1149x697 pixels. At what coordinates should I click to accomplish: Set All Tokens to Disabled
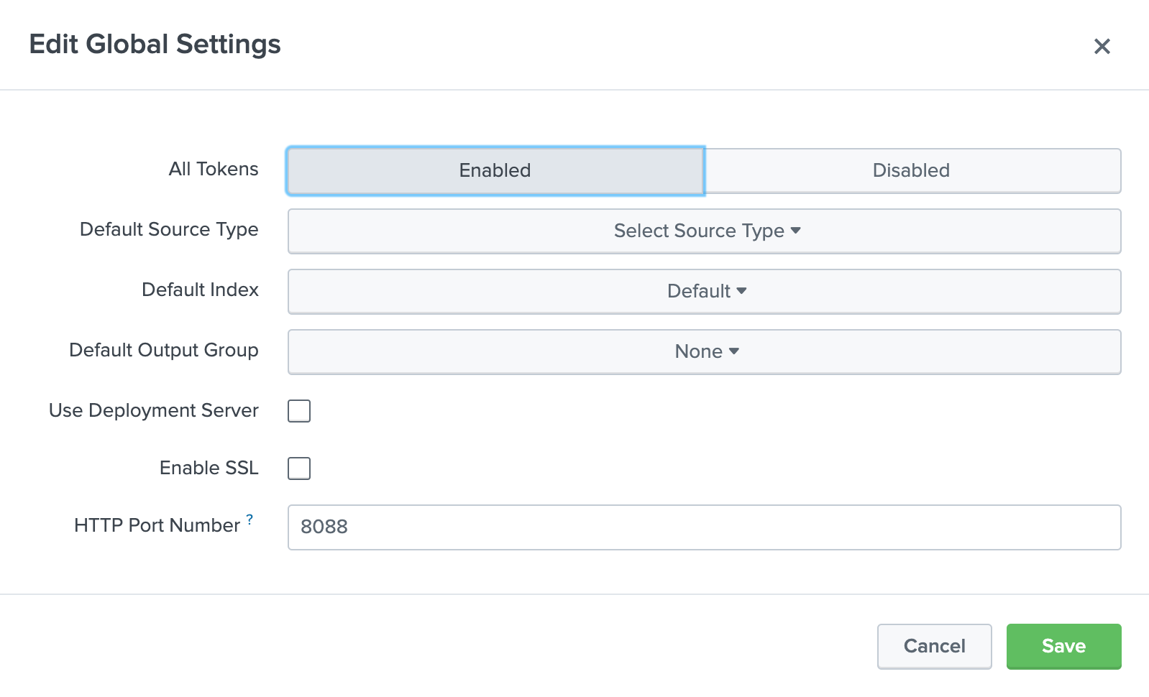click(x=912, y=170)
